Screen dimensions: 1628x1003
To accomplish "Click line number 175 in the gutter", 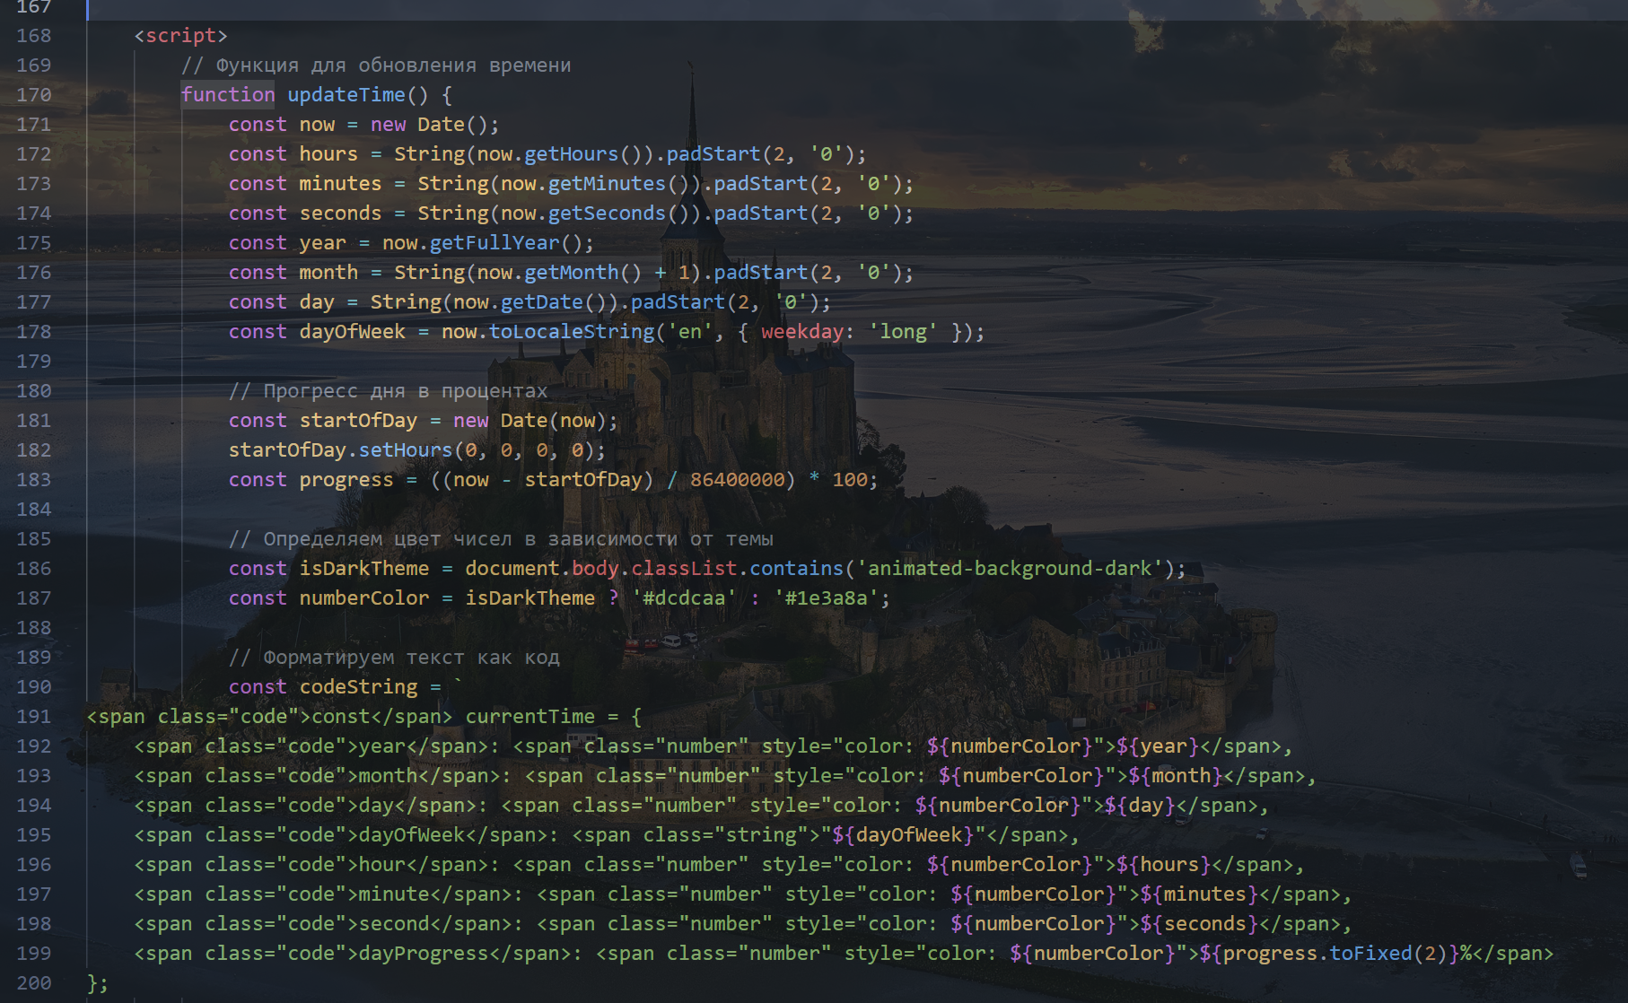I will click(34, 243).
